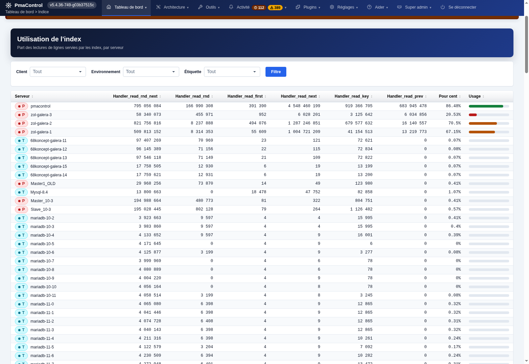Image resolution: width=529 pixels, height=364 pixels.
Task: Click the version label v5.4.36-749-g03b37515c
Action: [72, 5]
